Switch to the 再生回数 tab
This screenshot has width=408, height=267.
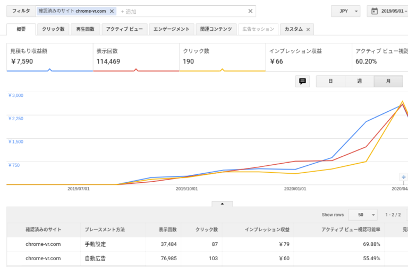pyautogui.click(x=86, y=29)
